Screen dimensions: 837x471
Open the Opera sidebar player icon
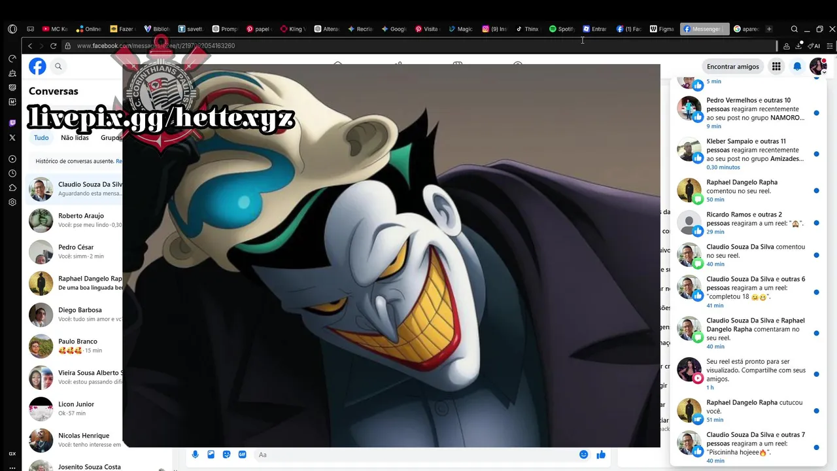pos(12,159)
